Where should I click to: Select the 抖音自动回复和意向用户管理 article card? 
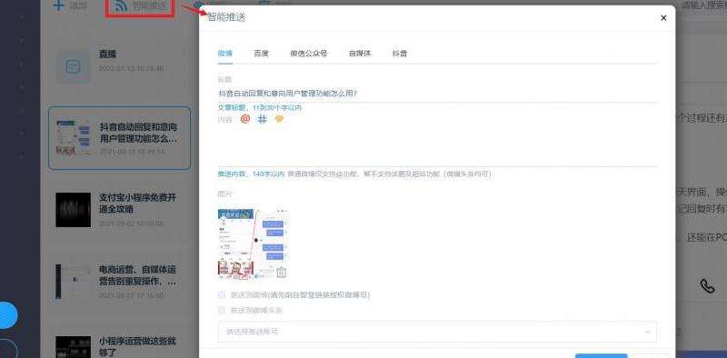point(120,138)
